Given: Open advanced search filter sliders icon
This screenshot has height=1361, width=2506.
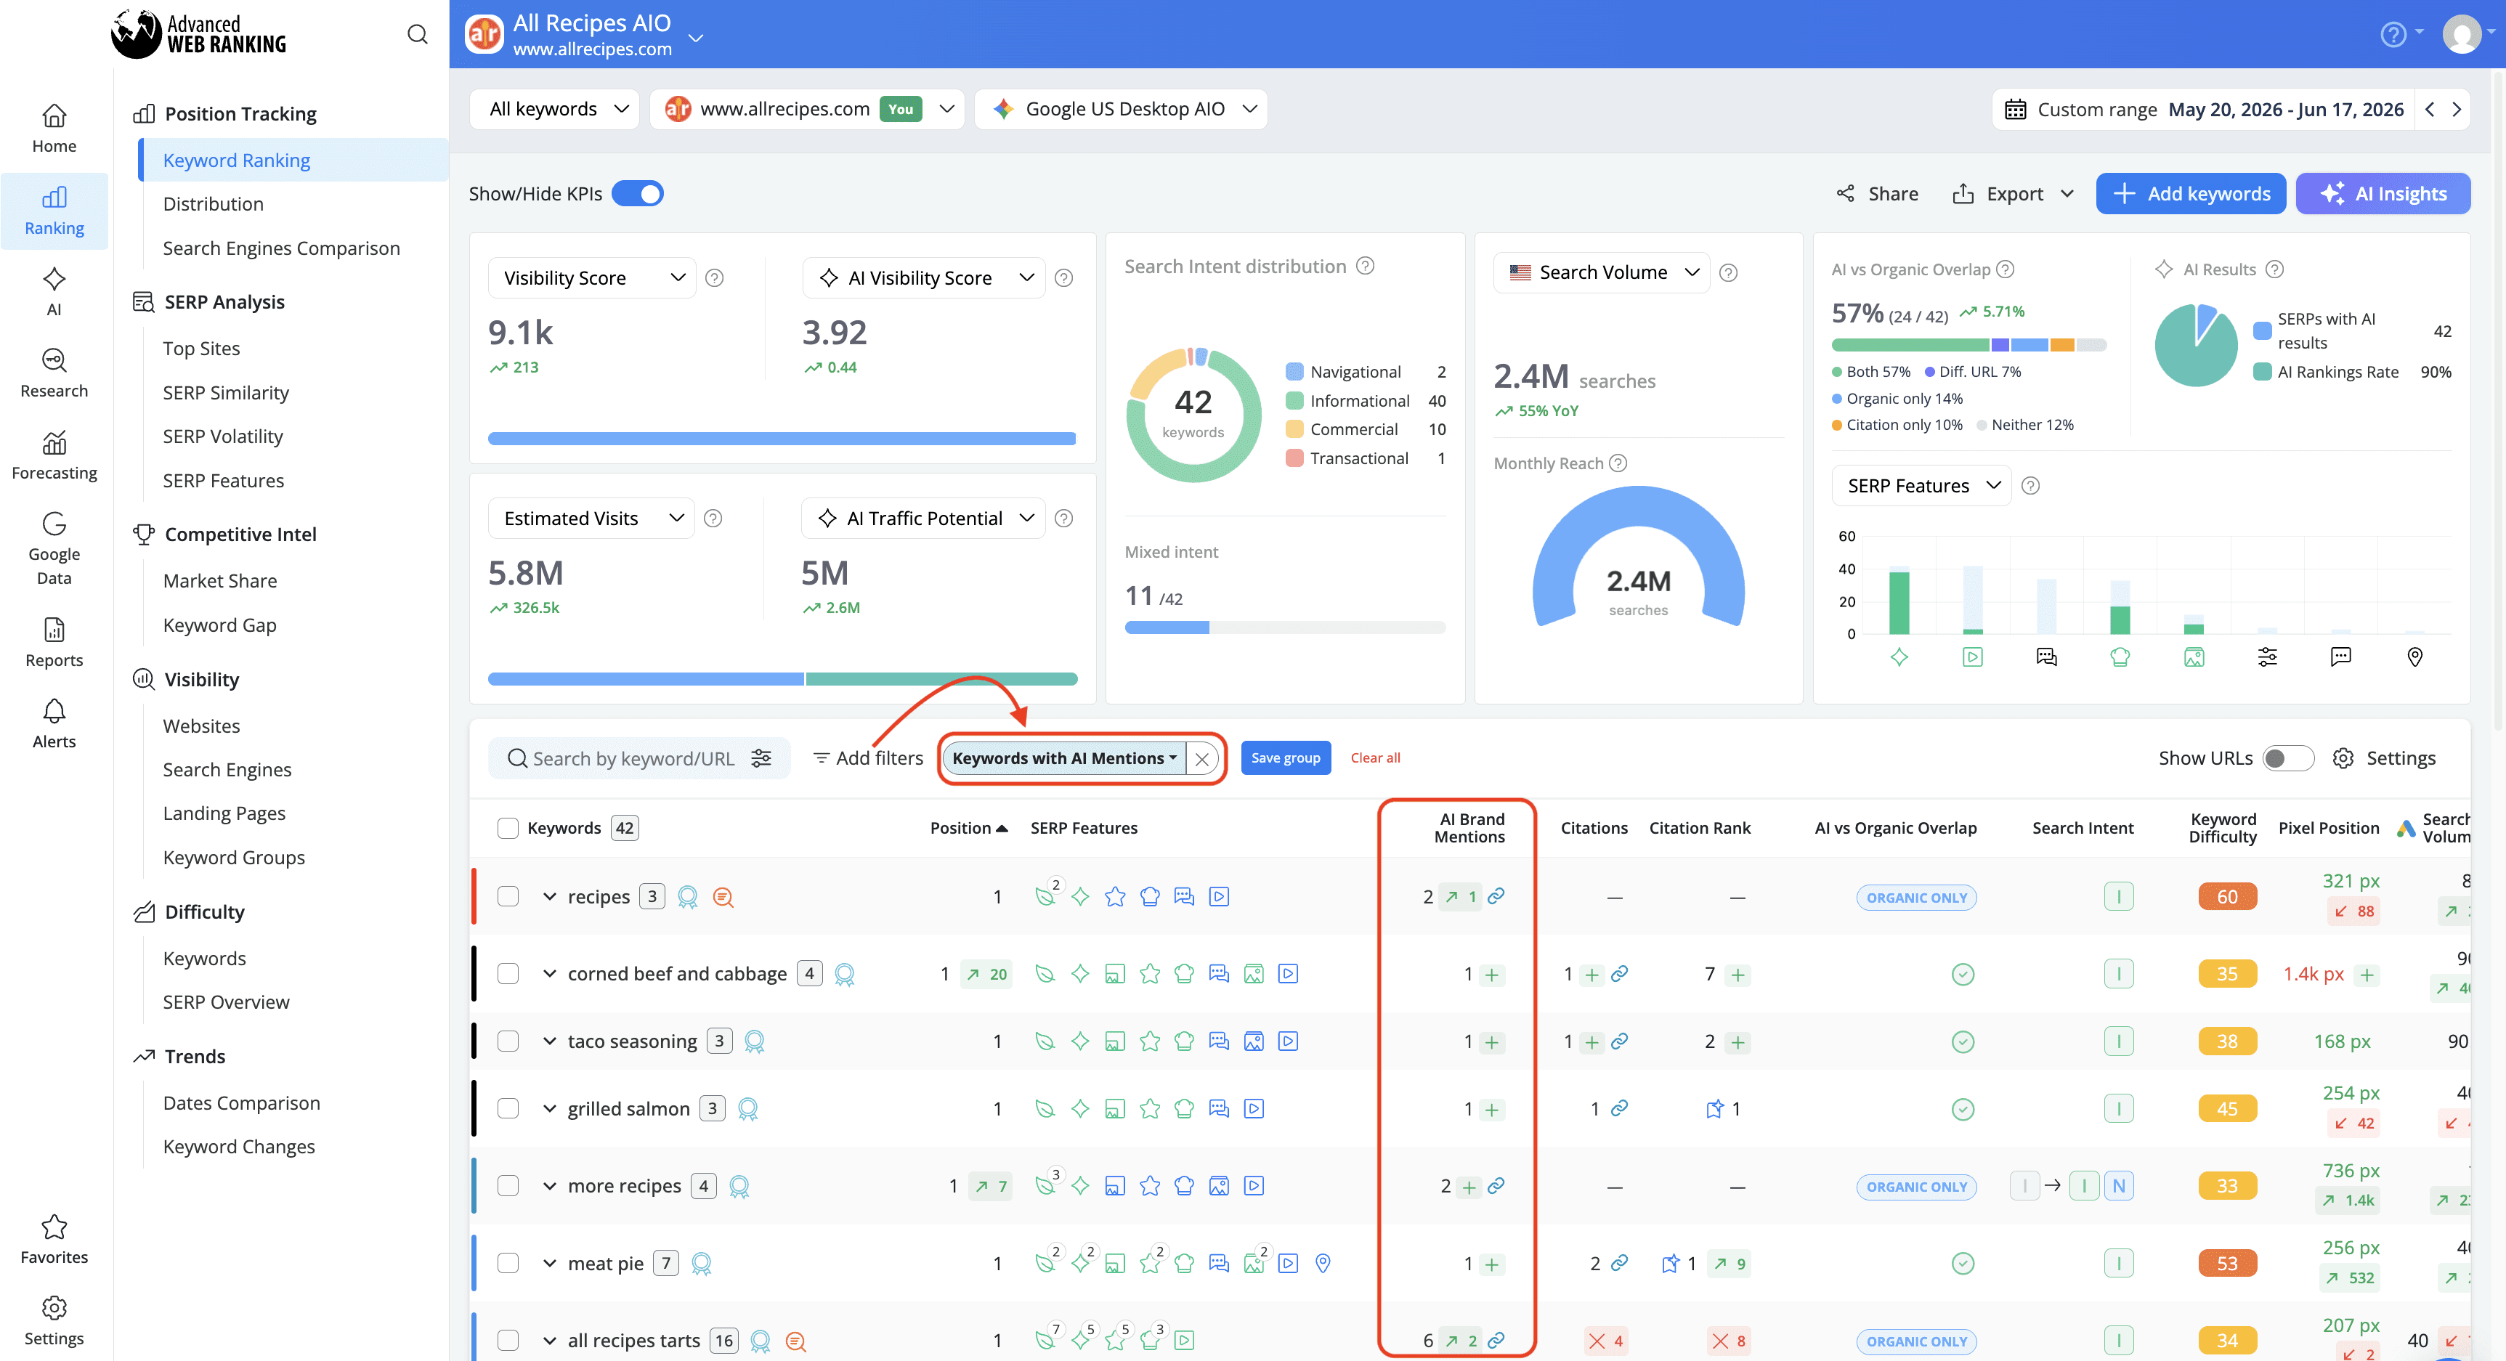Looking at the screenshot, I should pyautogui.click(x=761, y=757).
